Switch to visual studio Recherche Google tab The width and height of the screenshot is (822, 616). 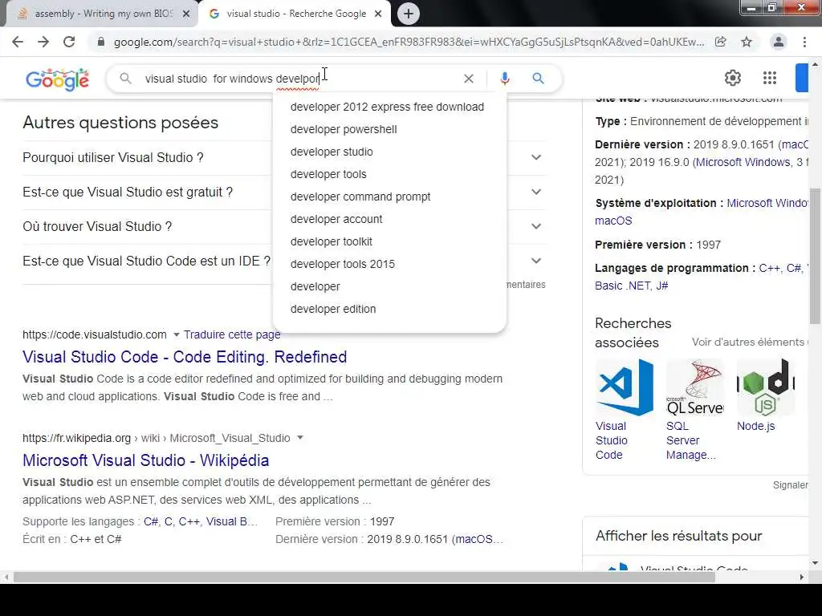pos(295,14)
